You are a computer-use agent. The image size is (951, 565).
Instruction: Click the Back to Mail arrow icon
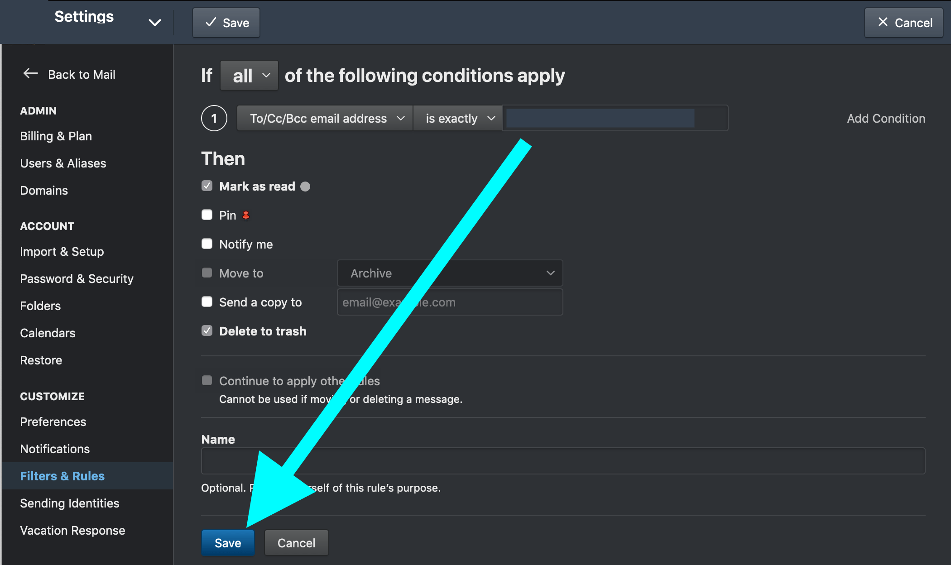(x=30, y=74)
